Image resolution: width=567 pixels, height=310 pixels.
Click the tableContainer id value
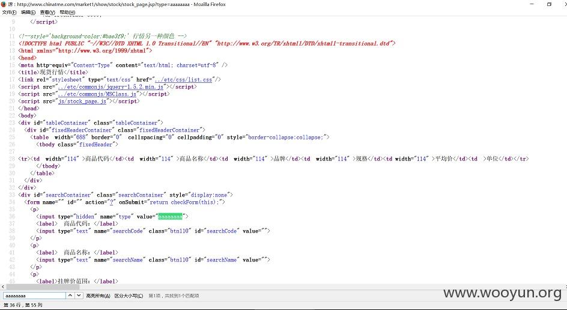tap(67, 123)
